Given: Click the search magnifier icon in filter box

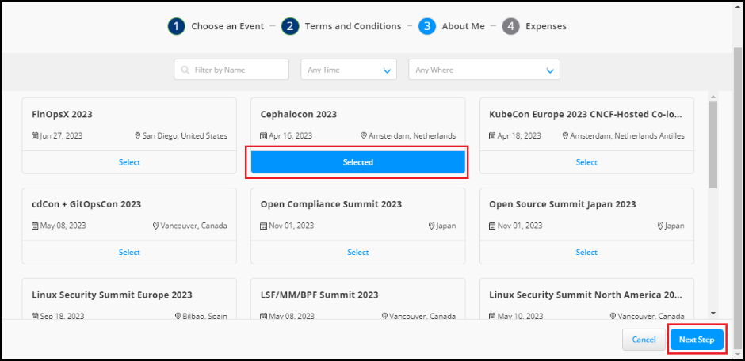Looking at the screenshot, I should [x=185, y=70].
